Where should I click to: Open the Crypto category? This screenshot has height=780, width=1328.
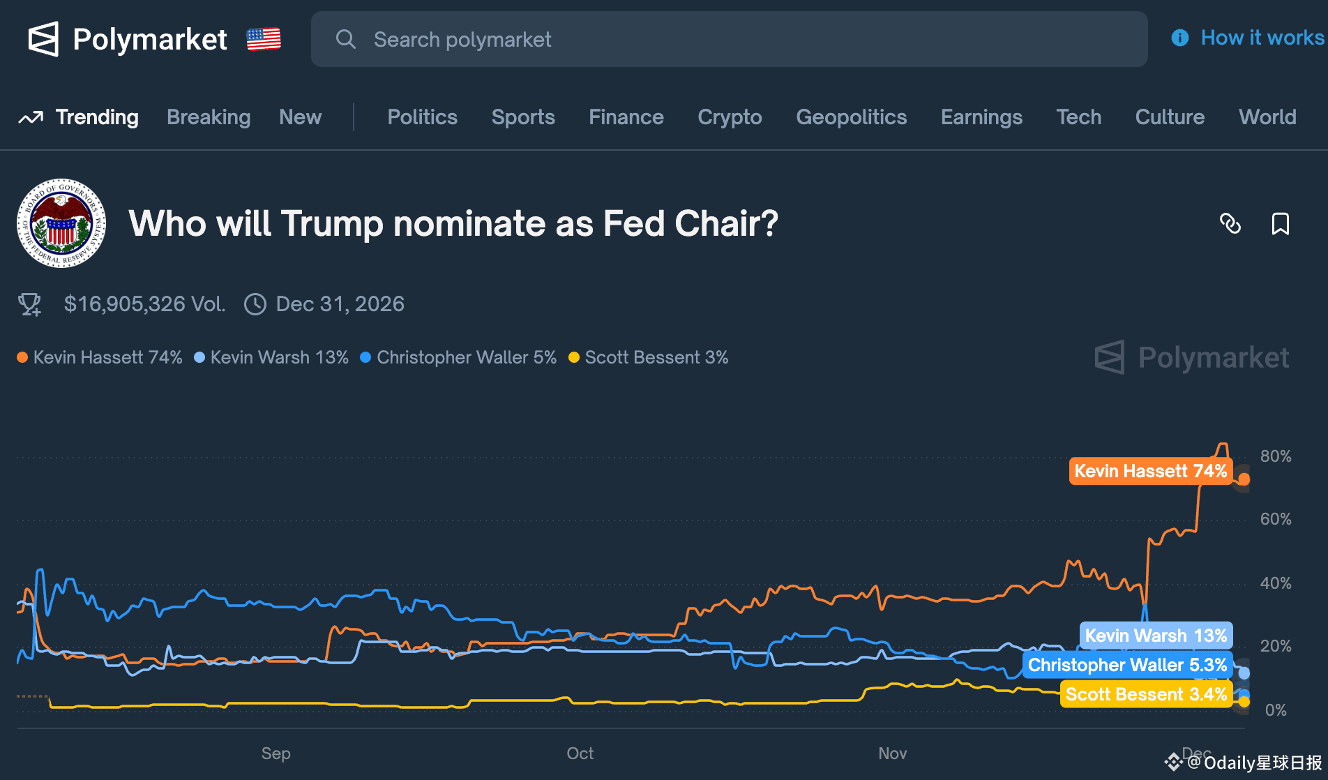[x=730, y=117]
